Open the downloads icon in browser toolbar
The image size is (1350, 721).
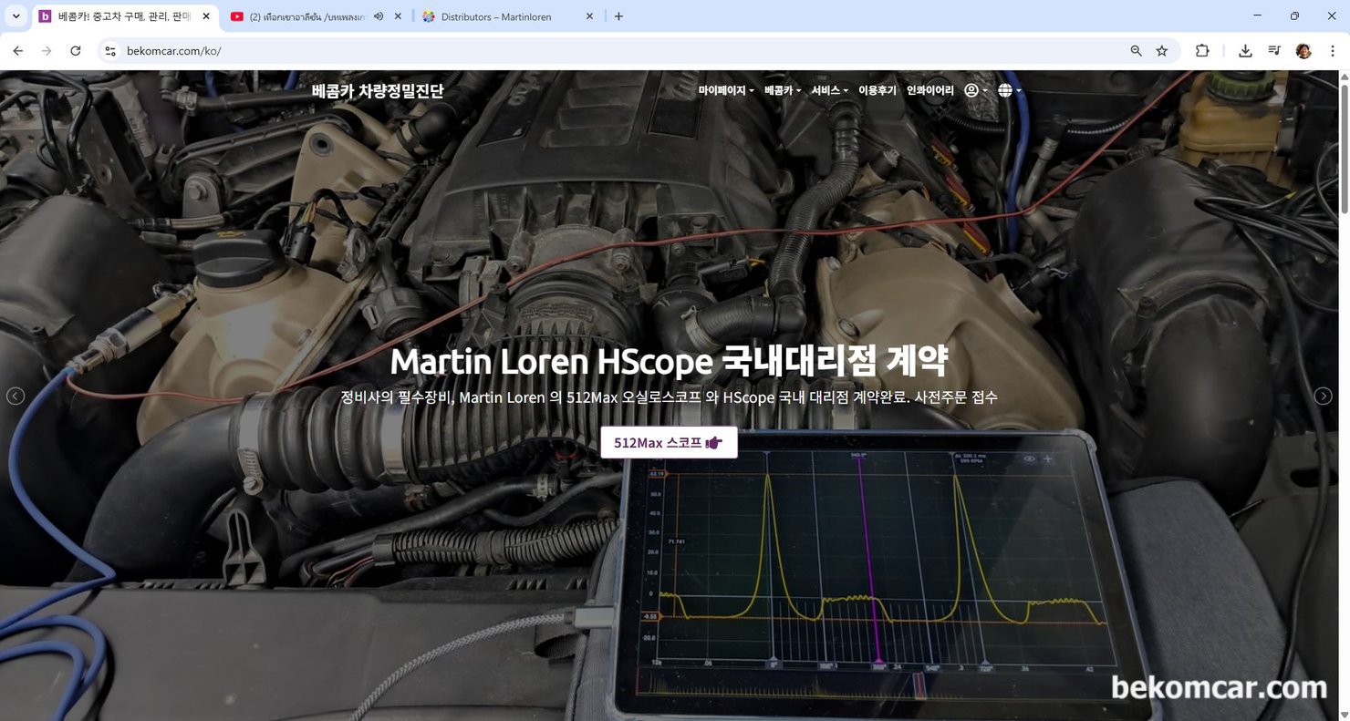point(1244,51)
